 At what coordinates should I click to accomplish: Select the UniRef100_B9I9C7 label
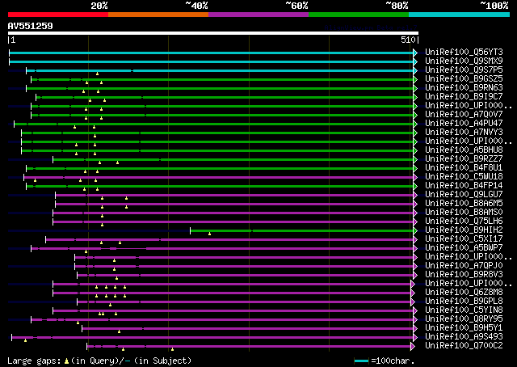click(x=464, y=97)
